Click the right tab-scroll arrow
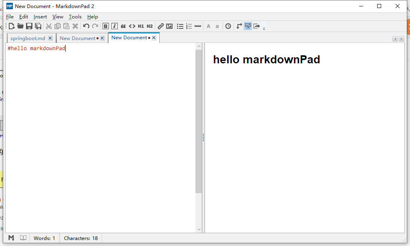The image size is (410, 246). click(x=402, y=38)
